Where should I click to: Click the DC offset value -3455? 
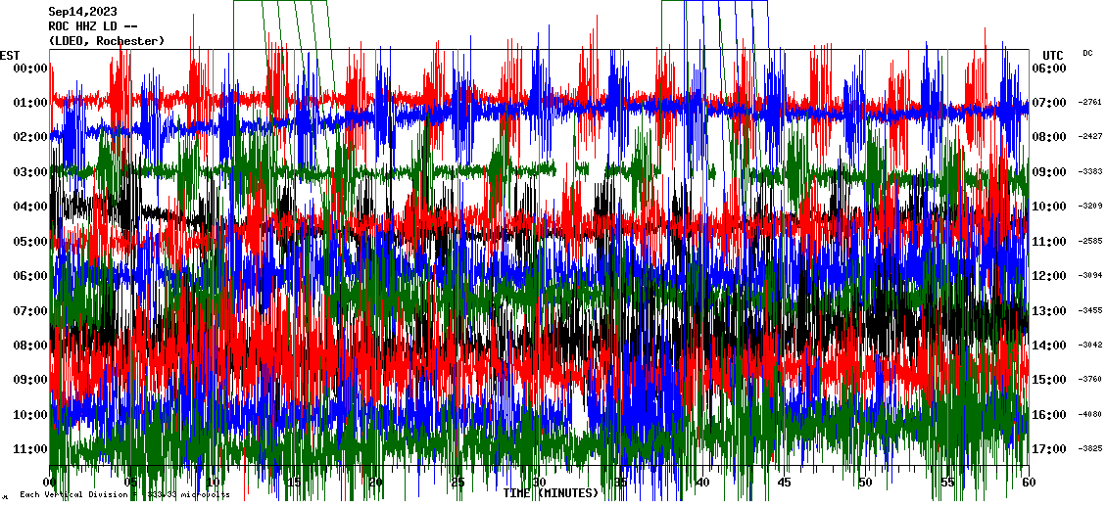[1091, 311]
